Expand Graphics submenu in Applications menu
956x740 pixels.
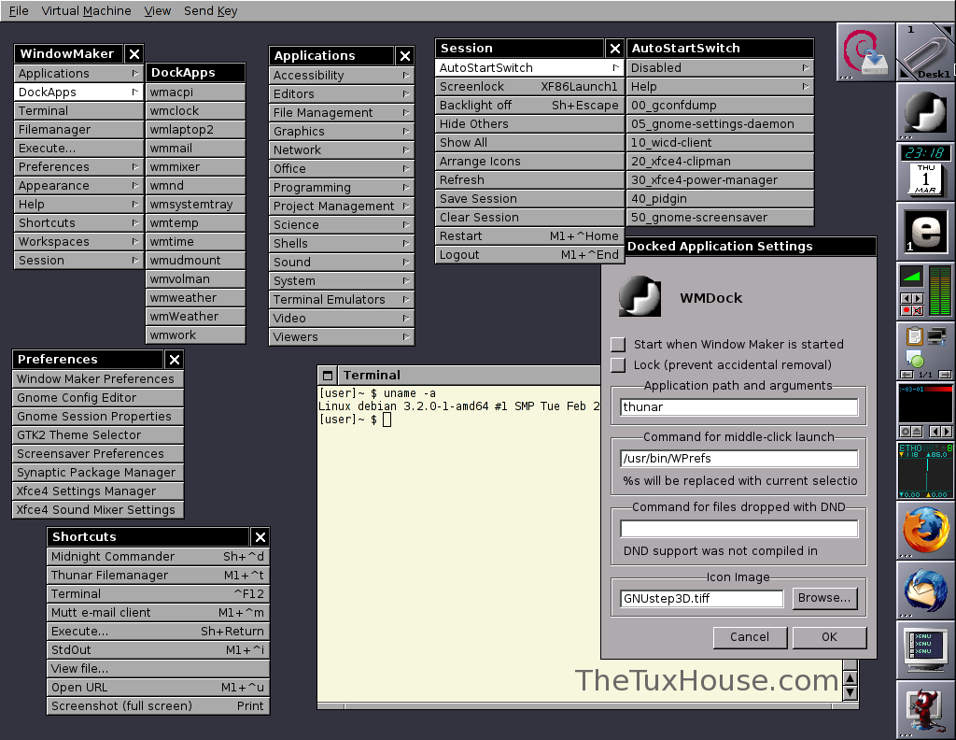point(342,131)
